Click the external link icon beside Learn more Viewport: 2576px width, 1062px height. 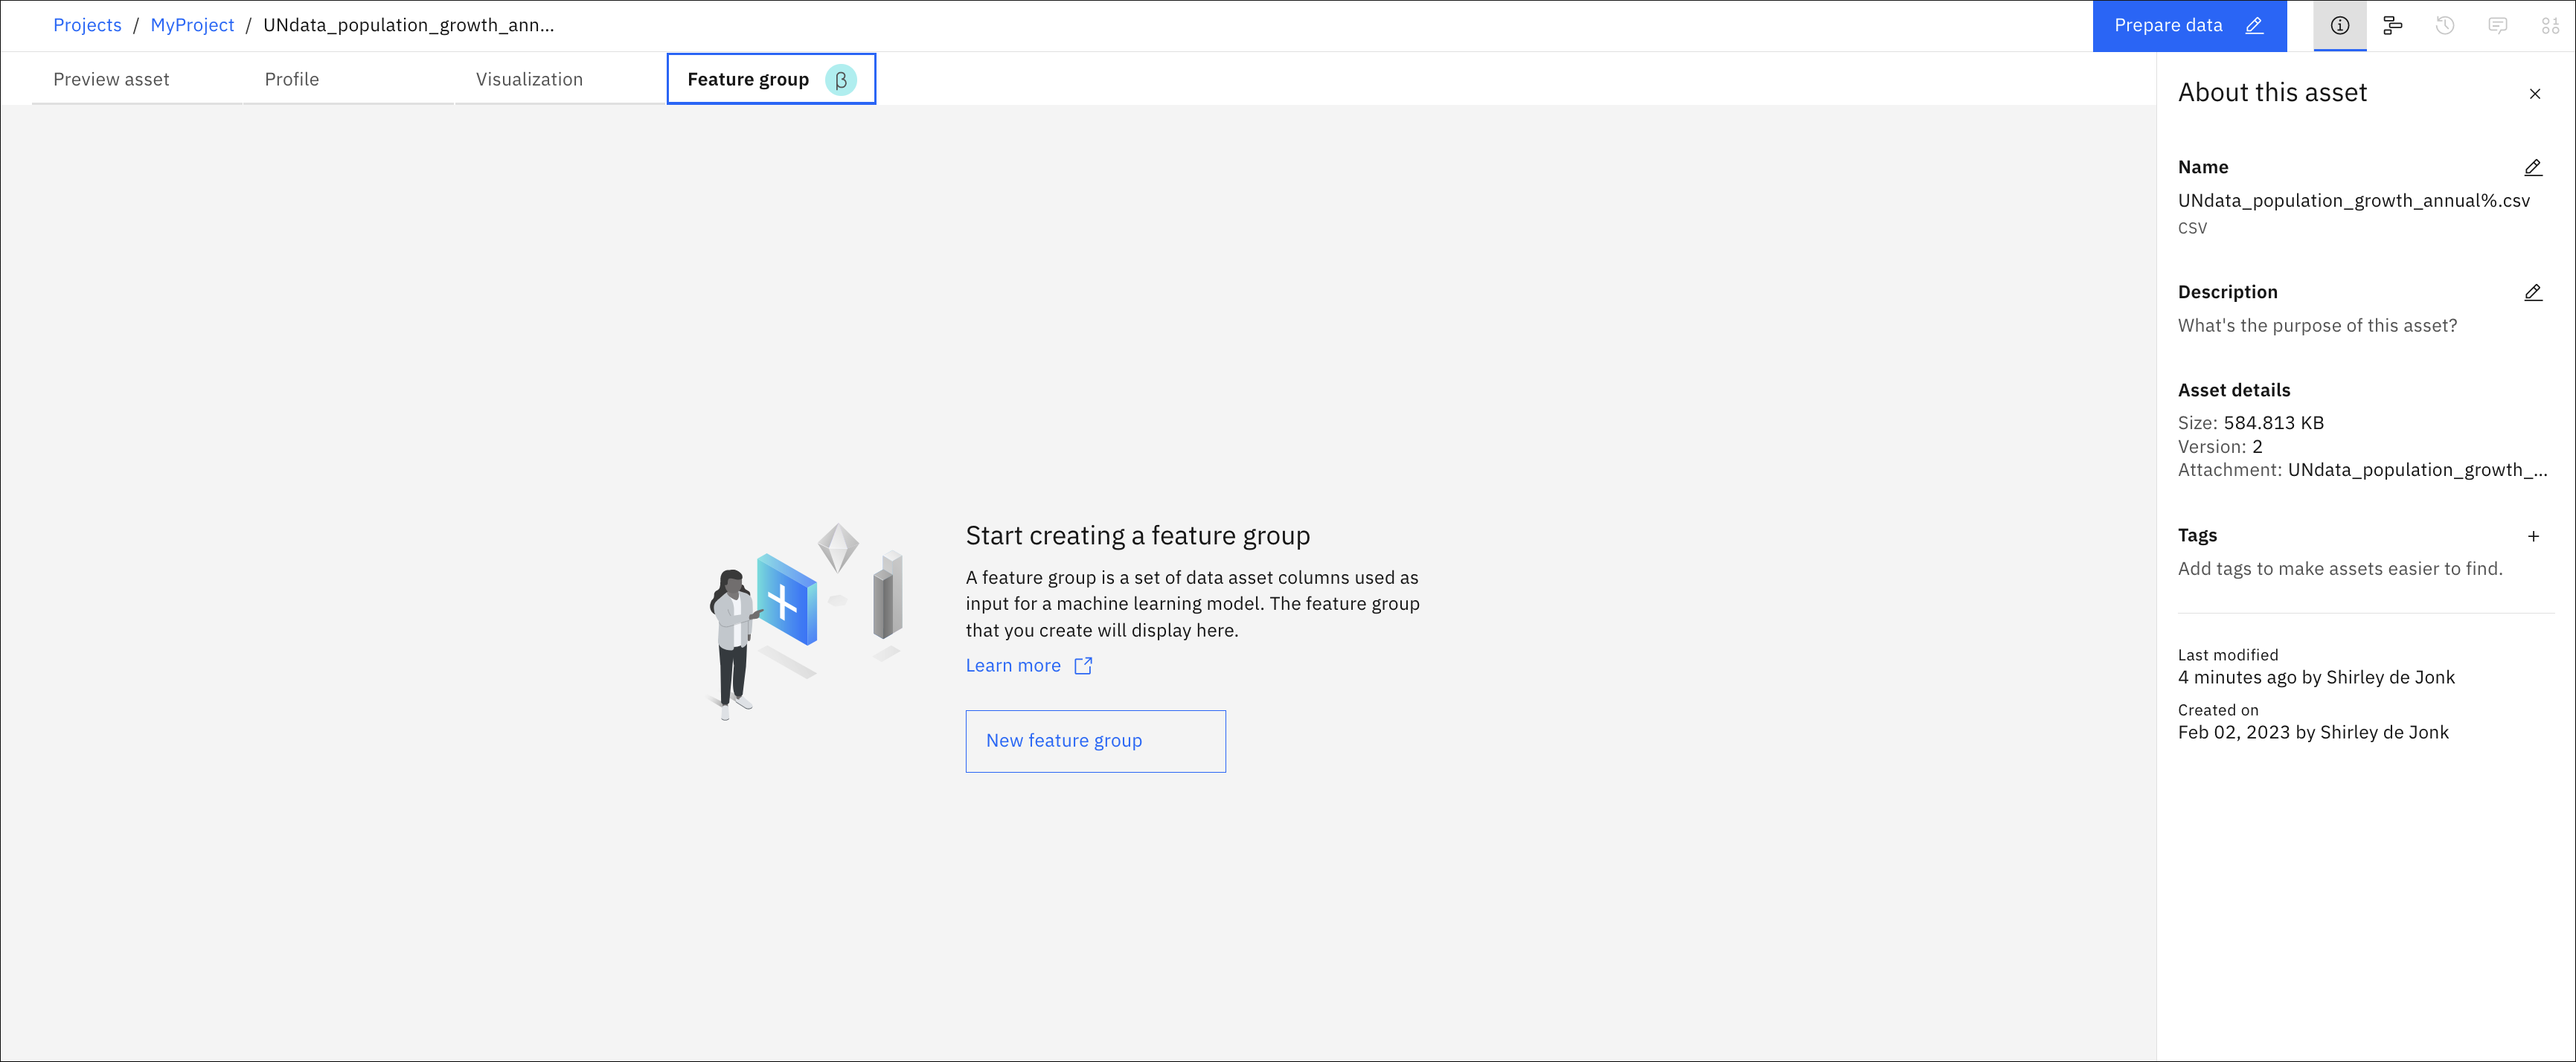pos(1082,666)
